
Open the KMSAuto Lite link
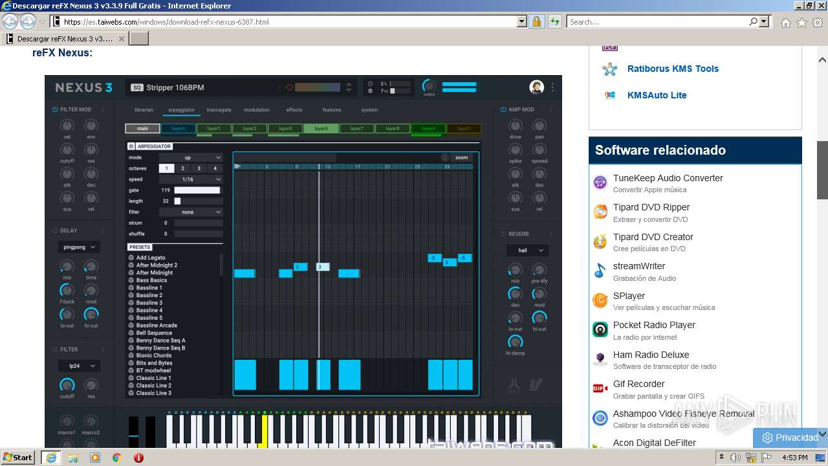click(657, 95)
